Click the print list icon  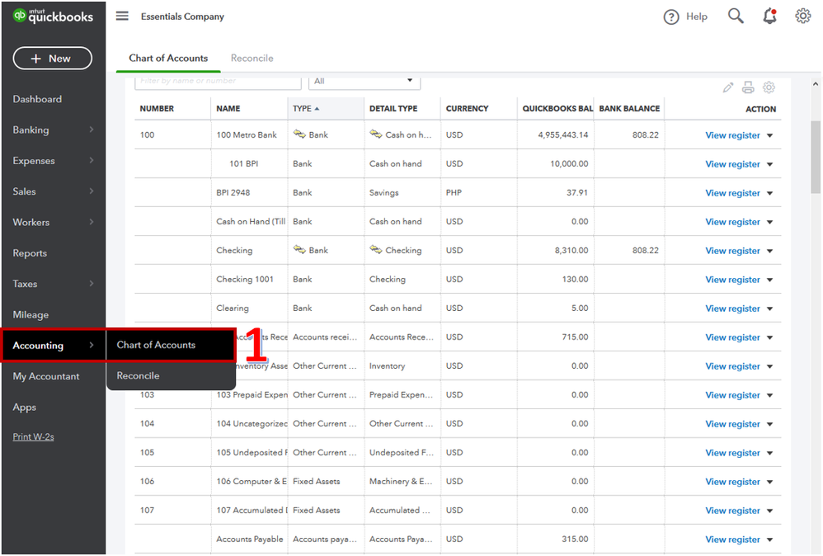748,87
